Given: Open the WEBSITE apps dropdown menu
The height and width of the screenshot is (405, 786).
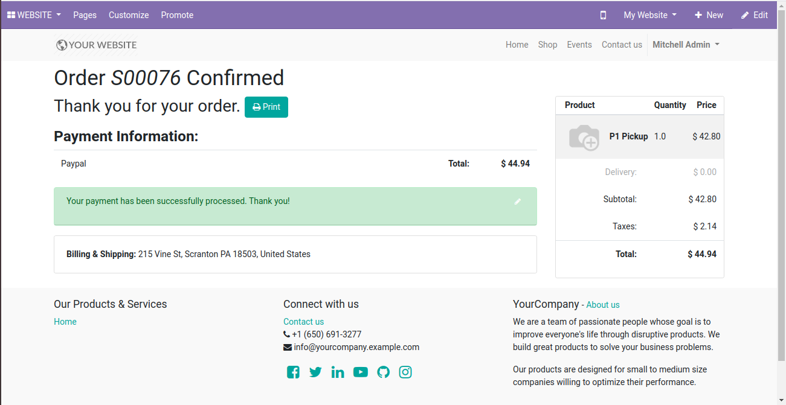Looking at the screenshot, I should [x=34, y=15].
